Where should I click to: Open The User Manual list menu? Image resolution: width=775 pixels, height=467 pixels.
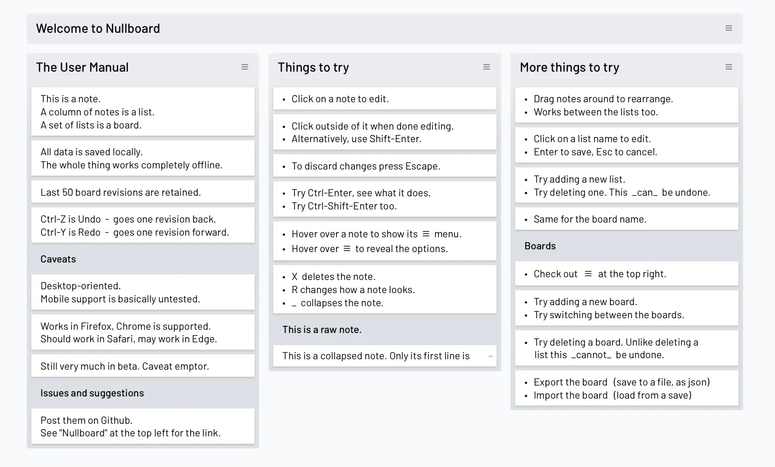pyautogui.click(x=244, y=67)
